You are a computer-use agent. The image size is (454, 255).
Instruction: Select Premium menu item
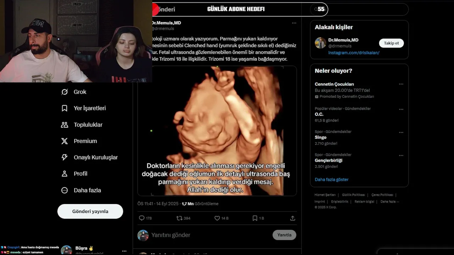[x=85, y=141]
